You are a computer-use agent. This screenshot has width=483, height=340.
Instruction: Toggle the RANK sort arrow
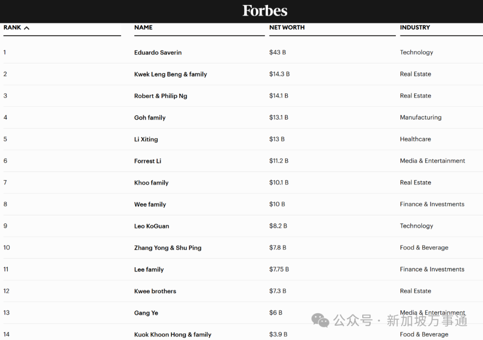(27, 28)
